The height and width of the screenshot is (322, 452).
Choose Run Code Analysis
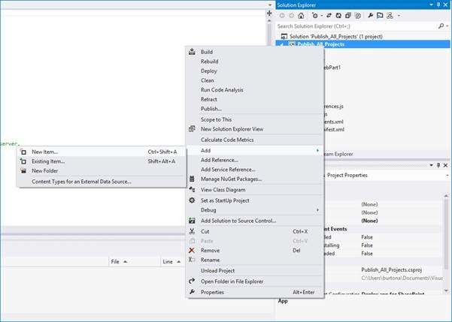[x=255, y=90]
